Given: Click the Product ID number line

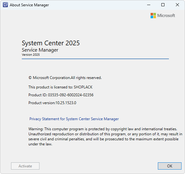Looking at the screenshot, I should (61, 95).
